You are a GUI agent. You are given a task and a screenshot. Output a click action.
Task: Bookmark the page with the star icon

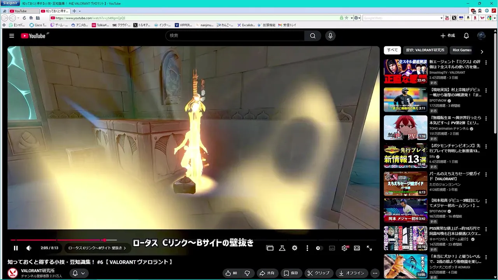pyautogui.click(x=346, y=18)
